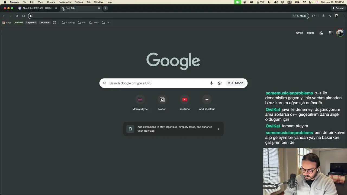
Task: Start voice search with microphone
Action: (x=212, y=83)
